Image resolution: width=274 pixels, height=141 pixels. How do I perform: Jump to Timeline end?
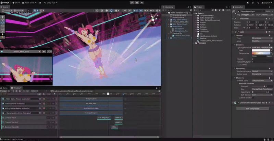tap(24, 91)
